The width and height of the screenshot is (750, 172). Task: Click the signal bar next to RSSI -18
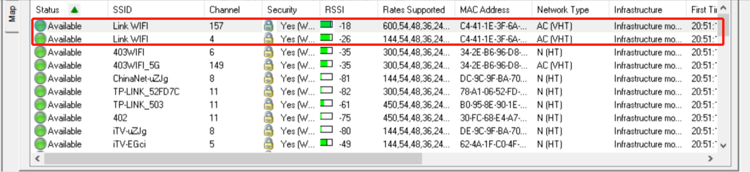click(x=327, y=24)
